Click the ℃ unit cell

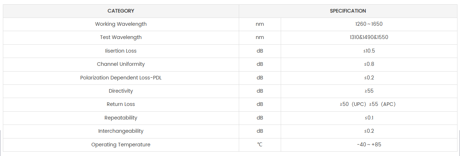point(260,145)
